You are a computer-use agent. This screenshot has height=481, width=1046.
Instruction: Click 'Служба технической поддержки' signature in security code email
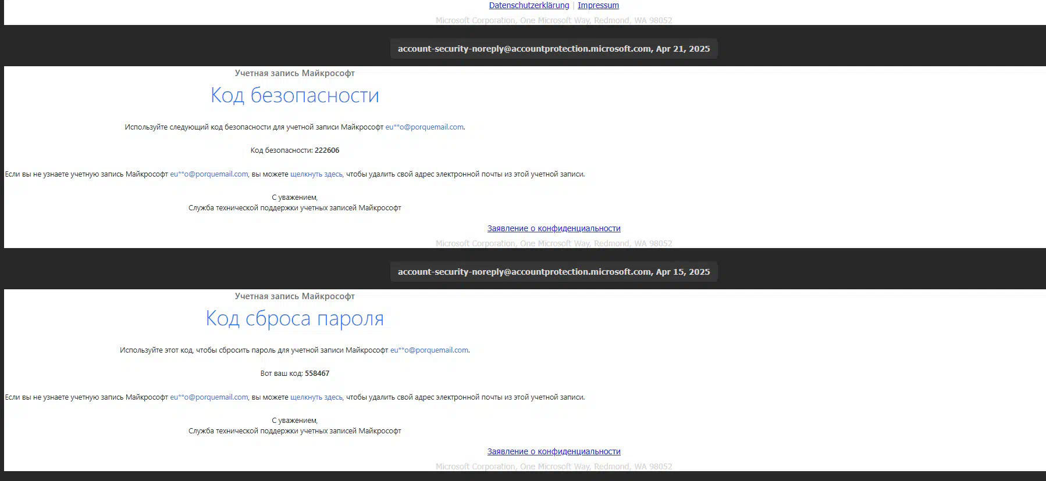(295, 208)
